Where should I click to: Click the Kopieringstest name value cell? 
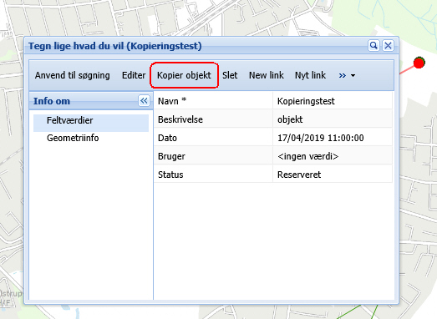[x=333, y=101]
